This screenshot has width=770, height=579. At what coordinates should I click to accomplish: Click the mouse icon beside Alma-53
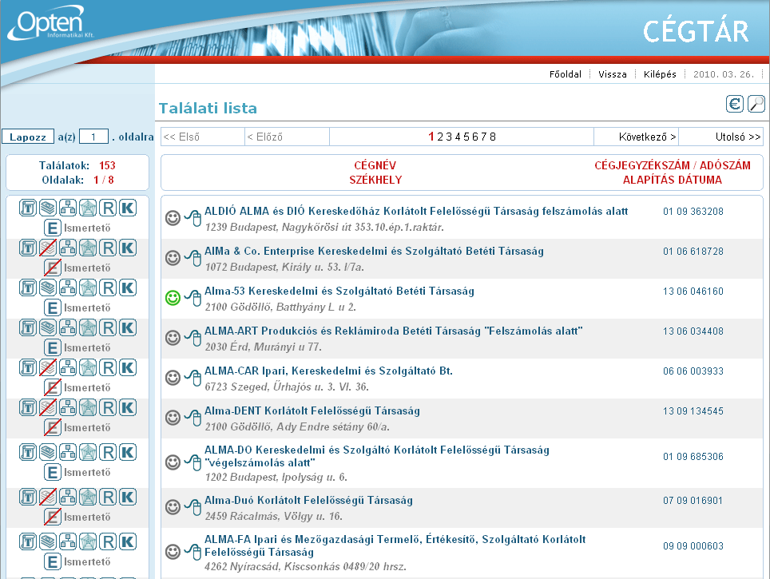[193, 298]
